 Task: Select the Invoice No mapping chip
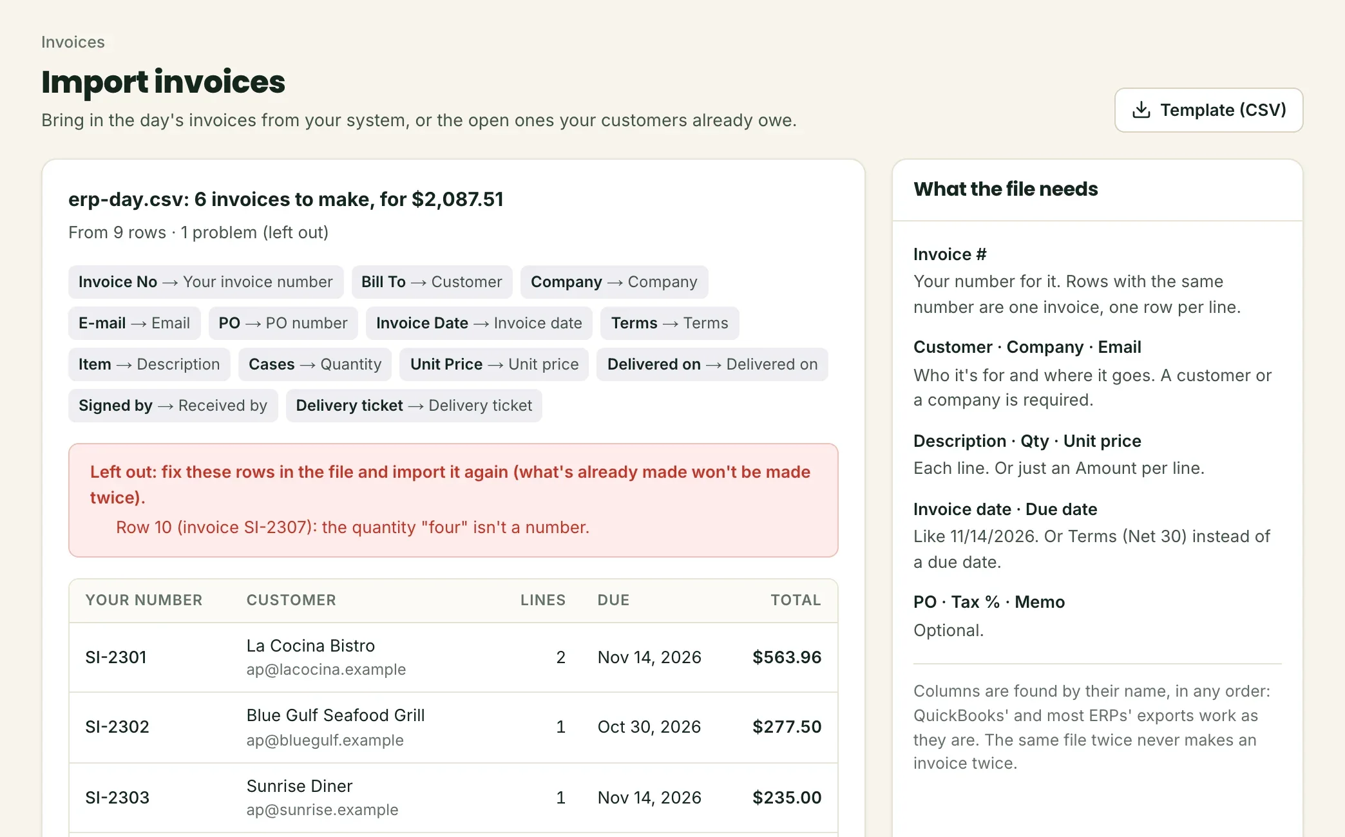205,282
